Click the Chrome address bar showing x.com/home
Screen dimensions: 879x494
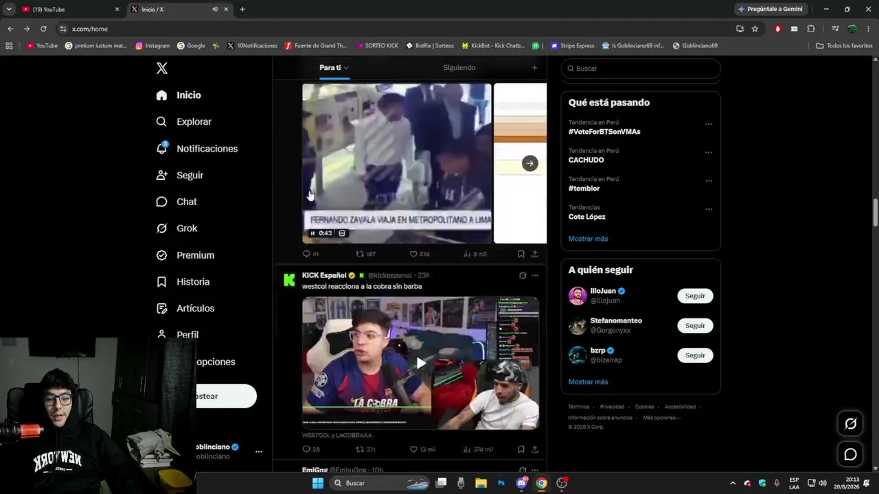pyautogui.click(x=391, y=29)
